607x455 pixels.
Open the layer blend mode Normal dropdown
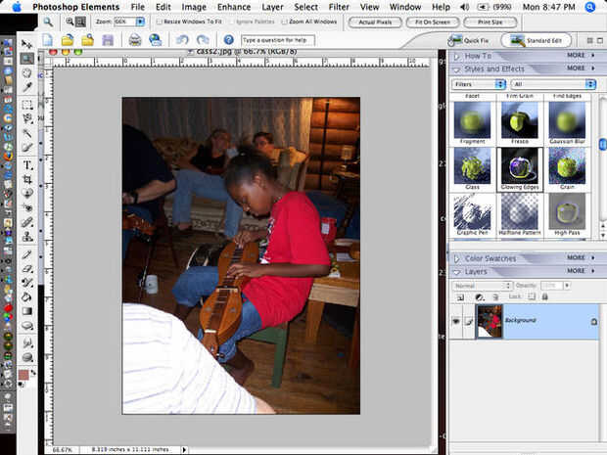(483, 286)
